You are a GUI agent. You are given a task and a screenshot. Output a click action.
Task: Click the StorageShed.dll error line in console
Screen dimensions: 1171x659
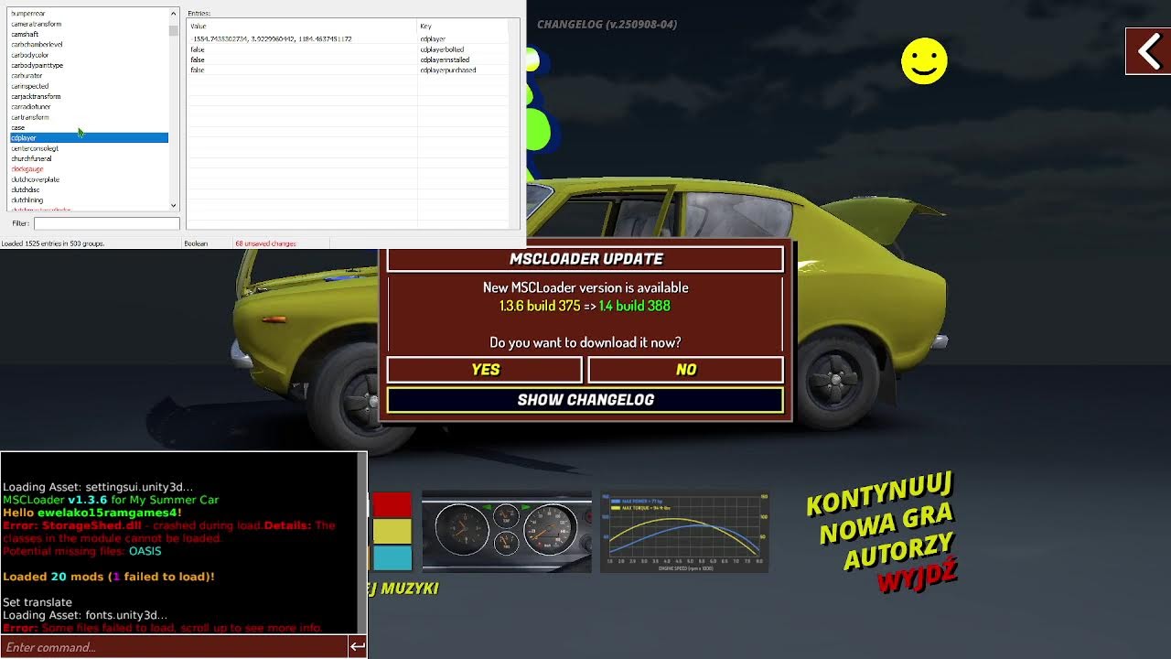pyautogui.click(x=169, y=532)
